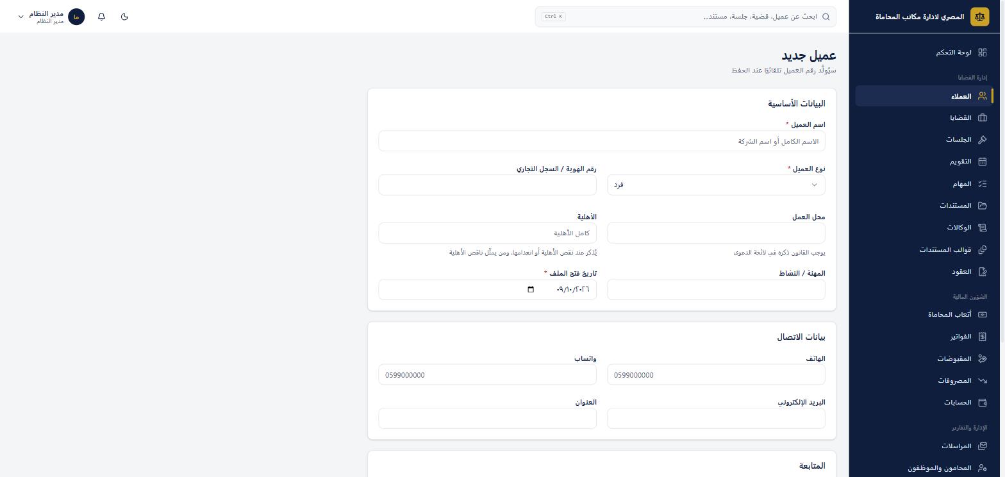Click الأهلية input field
Screen dimensions: 1005x477
click(487, 233)
